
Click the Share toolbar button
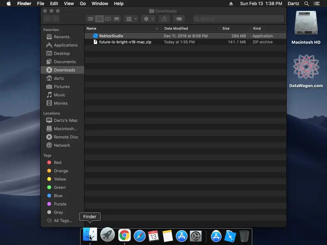pos(164,19)
